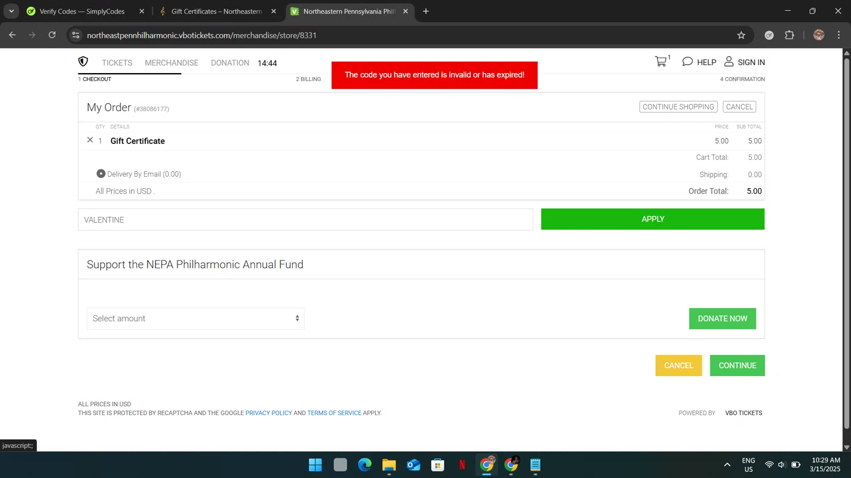This screenshot has width=851, height=478.
Task: Click the 2 BILLING step label
Action: click(x=308, y=79)
